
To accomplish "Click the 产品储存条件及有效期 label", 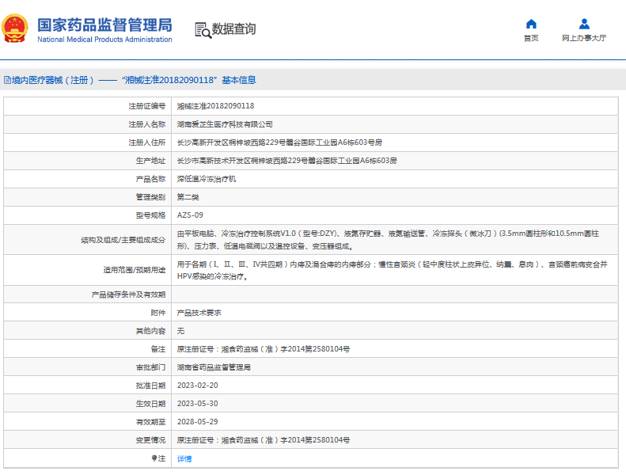I will coord(128,294).
